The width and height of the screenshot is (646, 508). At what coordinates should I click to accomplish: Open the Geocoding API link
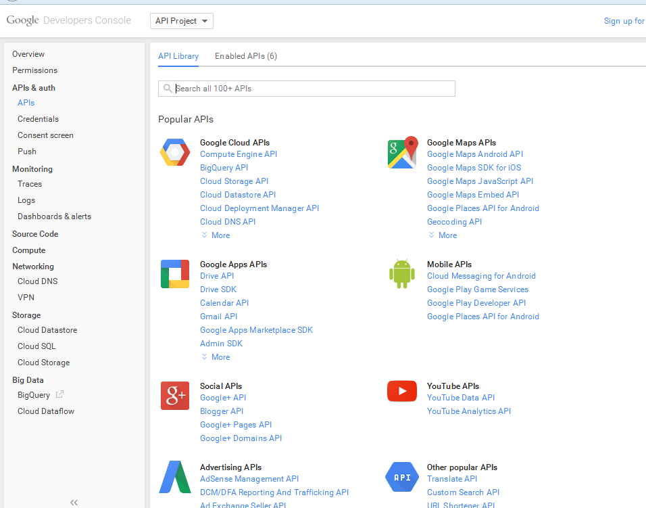click(454, 222)
